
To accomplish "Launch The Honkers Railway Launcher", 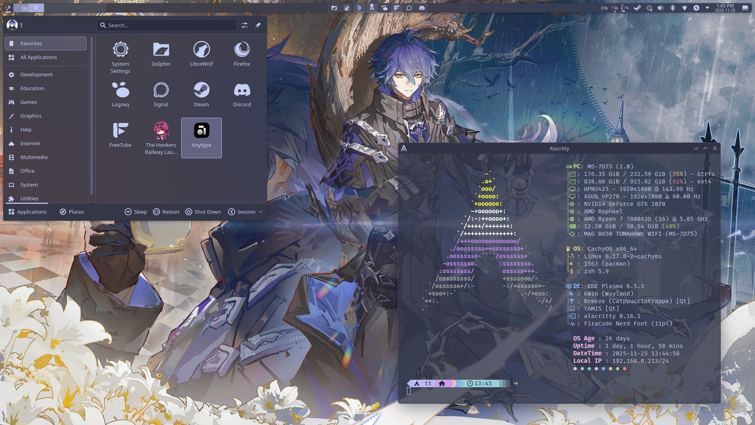I will tap(161, 138).
